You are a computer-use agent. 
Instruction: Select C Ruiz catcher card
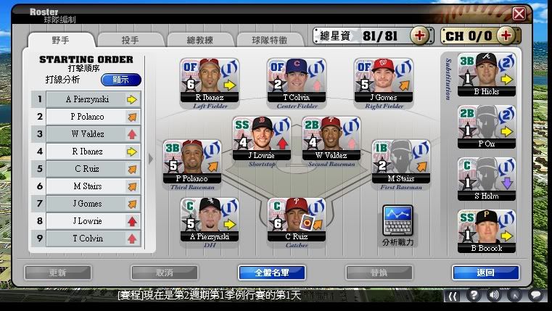tap(297, 220)
